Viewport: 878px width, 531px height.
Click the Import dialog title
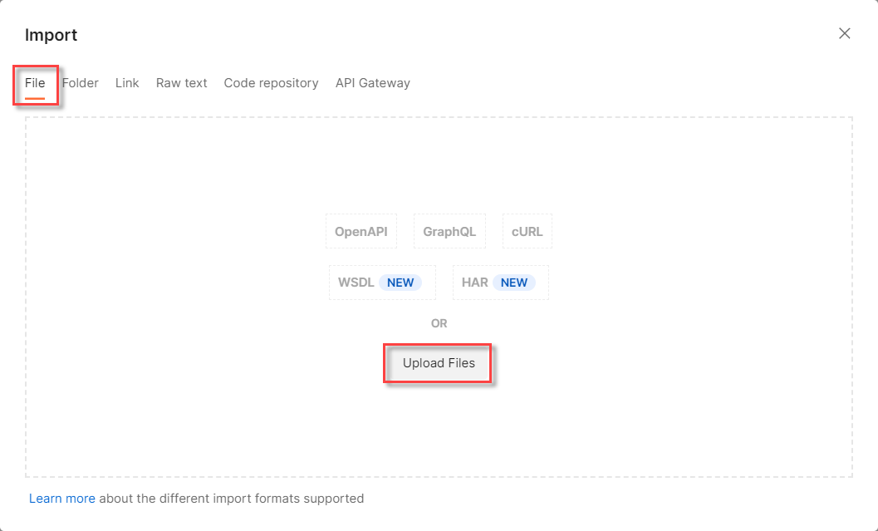[51, 35]
